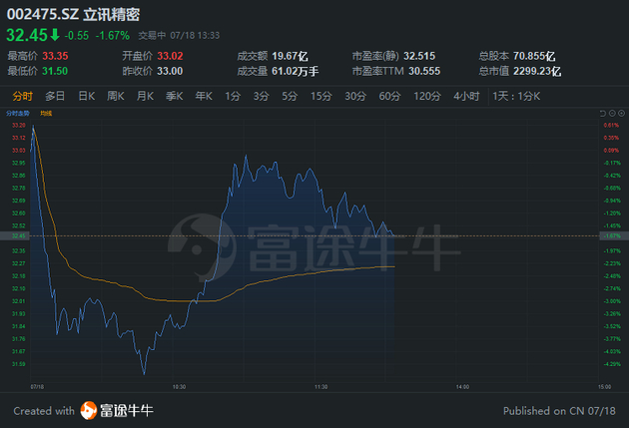Click the middle circular chart control icon
This screenshot has width=629, height=428.
pyautogui.click(x=612, y=114)
